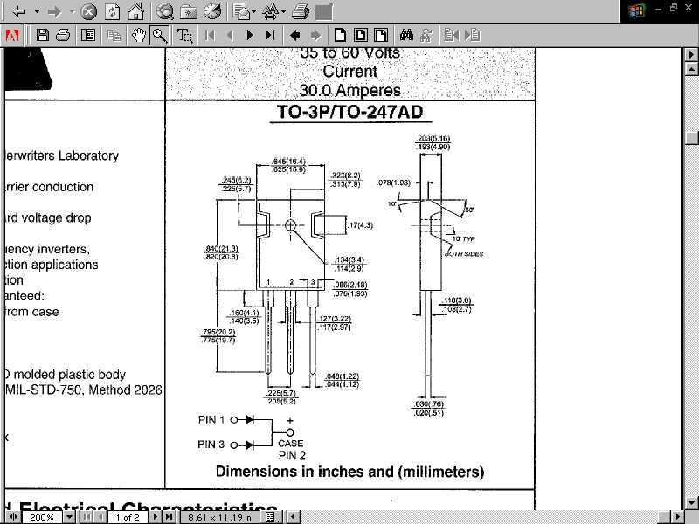Viewport: 699px width, 524px height.
Task: Go to the Next View
Action: point(315,35)
